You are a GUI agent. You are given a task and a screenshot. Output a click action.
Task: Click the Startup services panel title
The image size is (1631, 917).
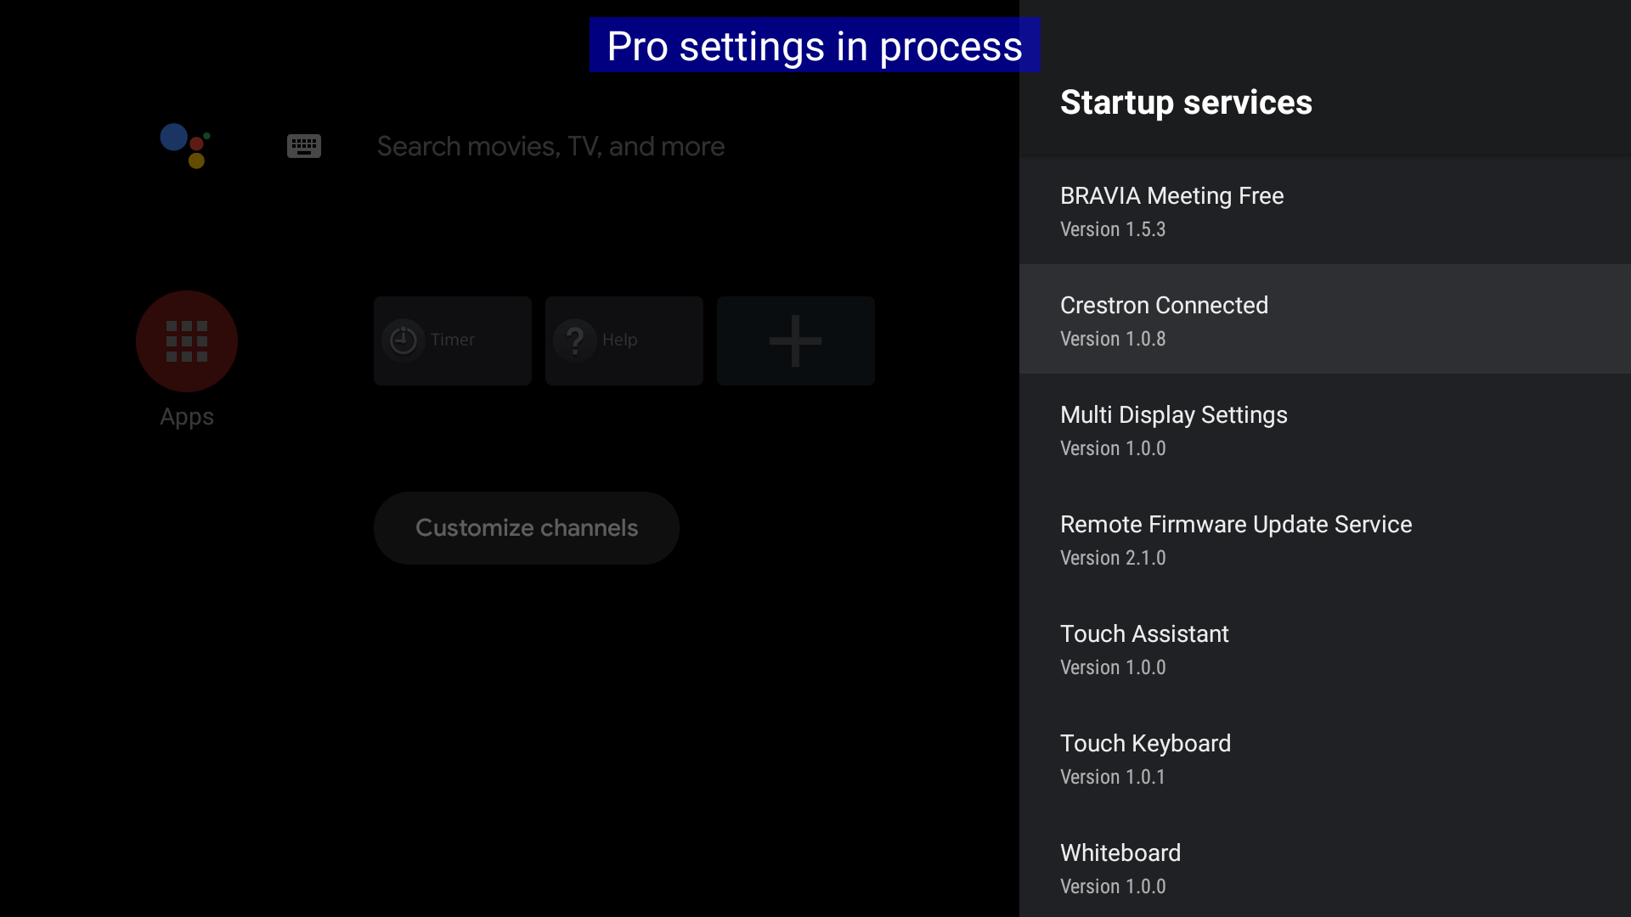[x=1186, y=103]
